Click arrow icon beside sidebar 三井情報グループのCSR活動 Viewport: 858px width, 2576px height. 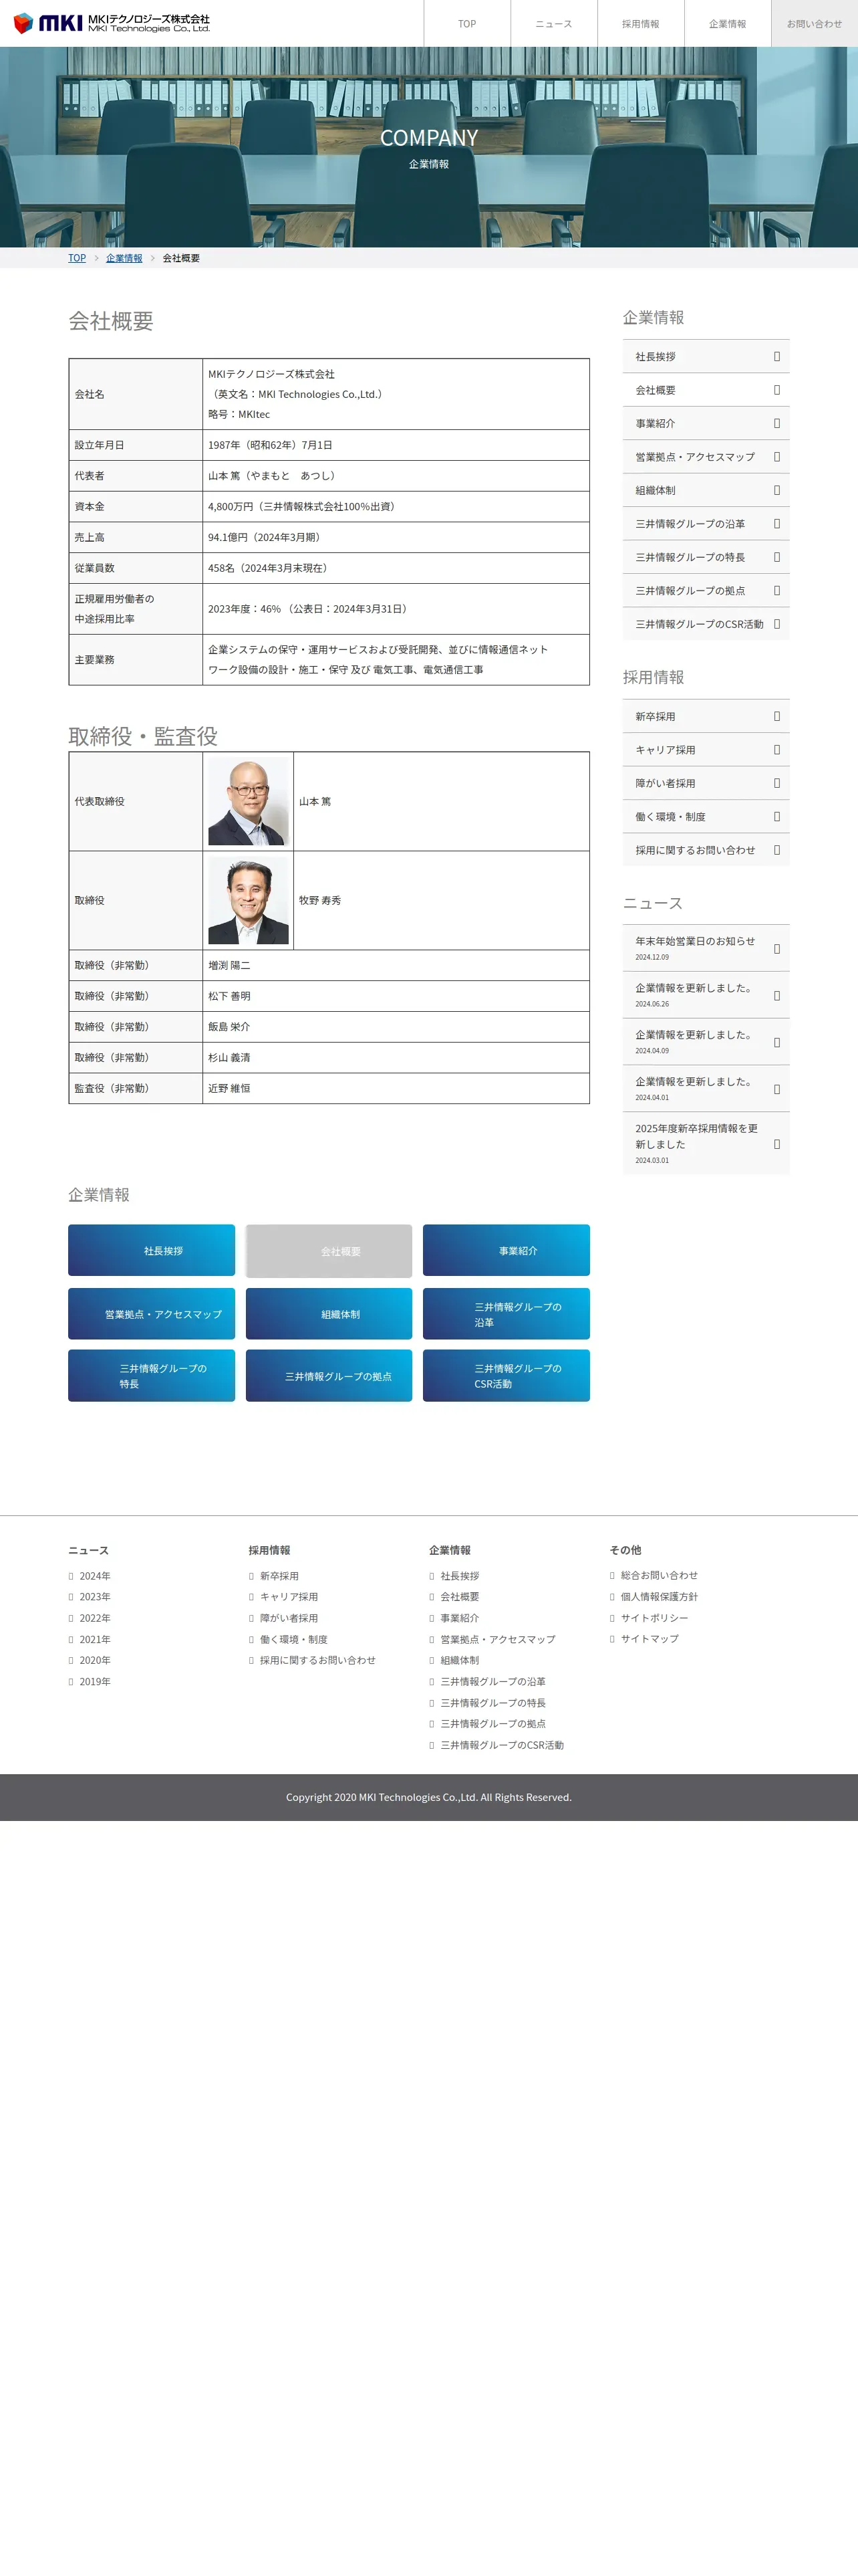[776, 624]
